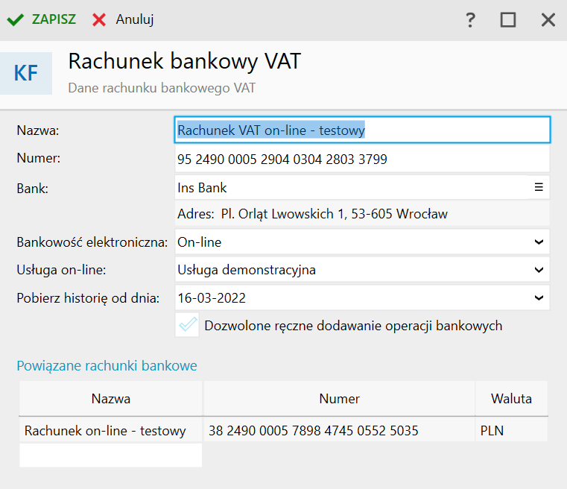Image resolution: width=567 pixels, height=489 pixels.
Task: Select the Rachunek on-line - testowy row
Action: pos(283,430)
